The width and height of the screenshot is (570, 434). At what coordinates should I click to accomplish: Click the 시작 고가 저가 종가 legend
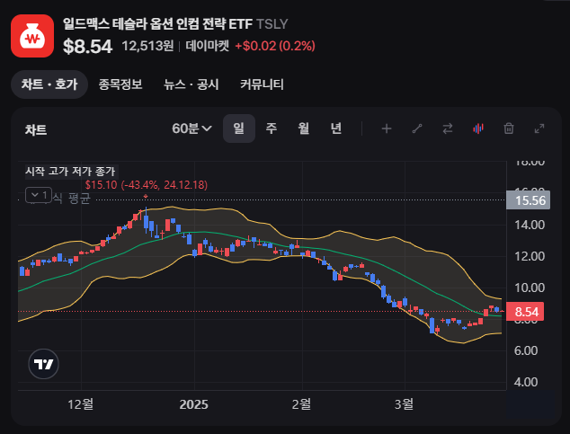click(70, 171)
